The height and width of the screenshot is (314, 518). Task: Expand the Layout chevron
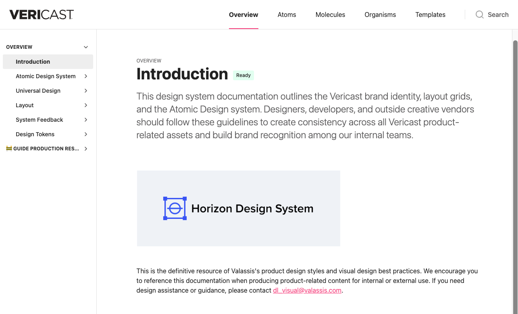pos(86,105)
